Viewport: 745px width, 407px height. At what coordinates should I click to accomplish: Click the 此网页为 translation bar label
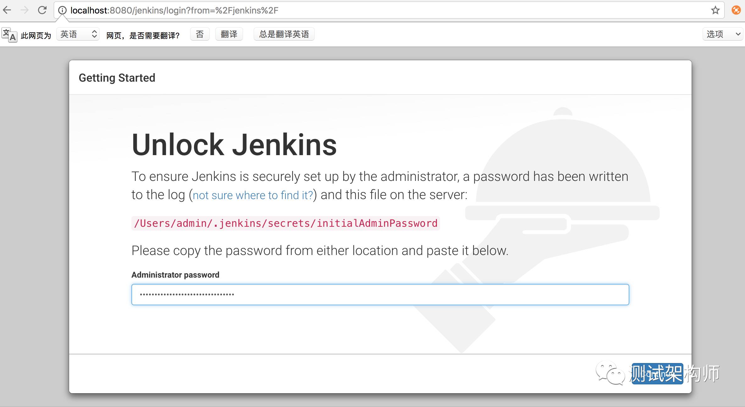click(36, 35)
